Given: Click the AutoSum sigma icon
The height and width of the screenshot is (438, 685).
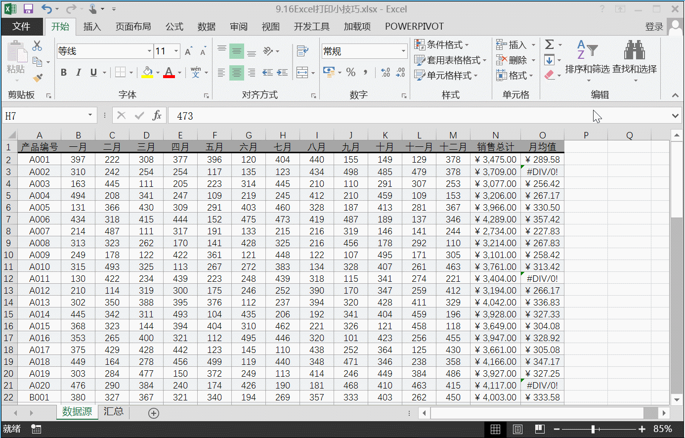Looking at the screenshot, I should click(x=549, y=44).
